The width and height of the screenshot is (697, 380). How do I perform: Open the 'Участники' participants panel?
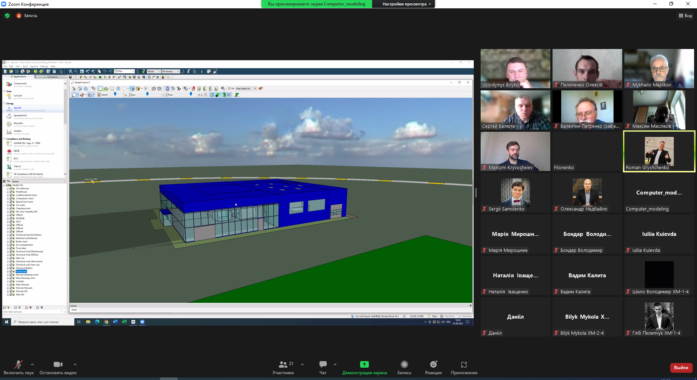coord(283,367)
